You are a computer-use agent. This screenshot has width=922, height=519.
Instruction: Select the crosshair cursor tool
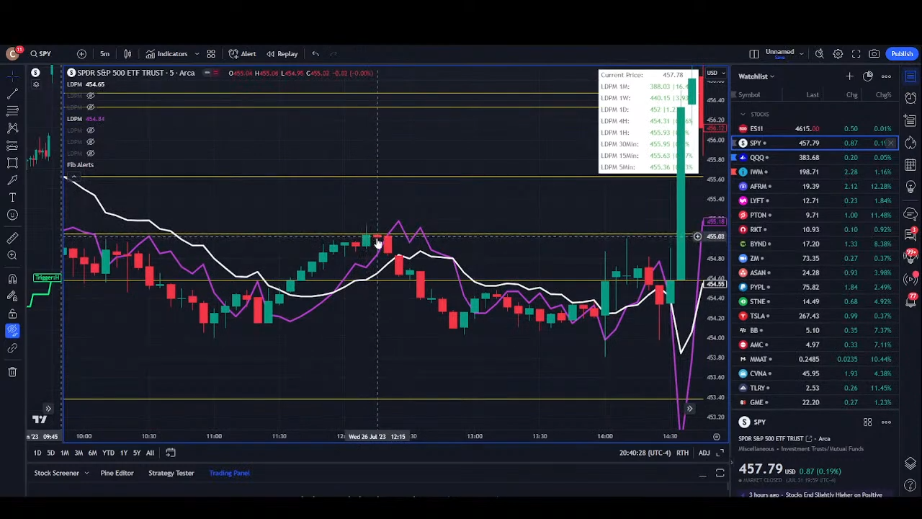click(12, 76)
